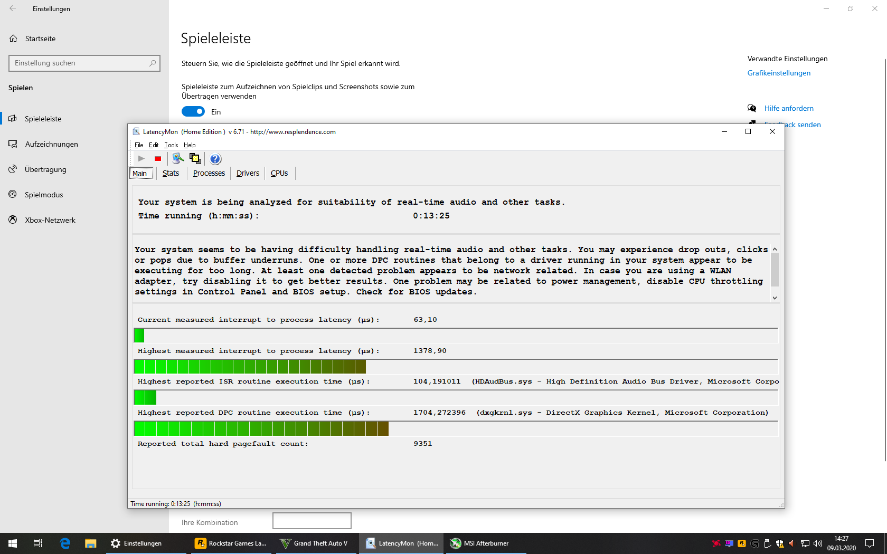887x554 pixels.
Task: Click the tray monitor icon showing 60
Action: coord(729,543)
